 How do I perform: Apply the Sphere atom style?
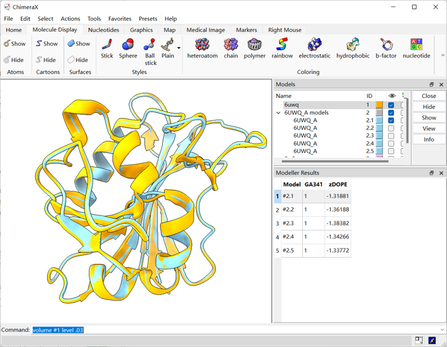click(x=128, y=45)
